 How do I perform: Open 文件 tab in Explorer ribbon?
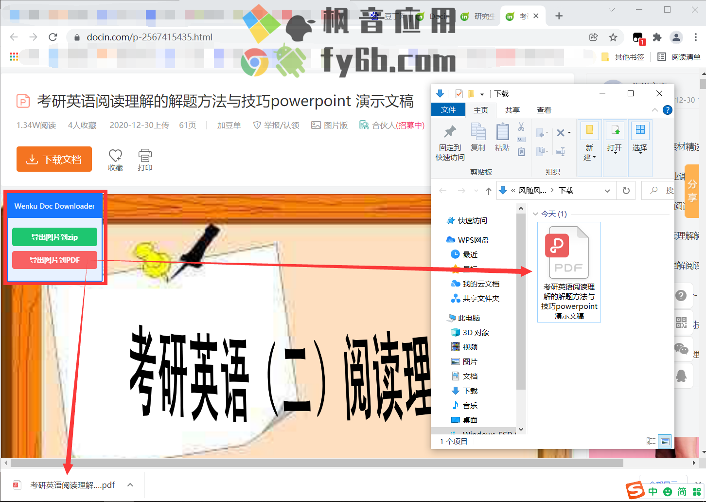(448, 110)
